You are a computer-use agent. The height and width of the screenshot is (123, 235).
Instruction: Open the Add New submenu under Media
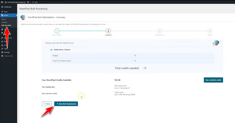pos(4,23)
